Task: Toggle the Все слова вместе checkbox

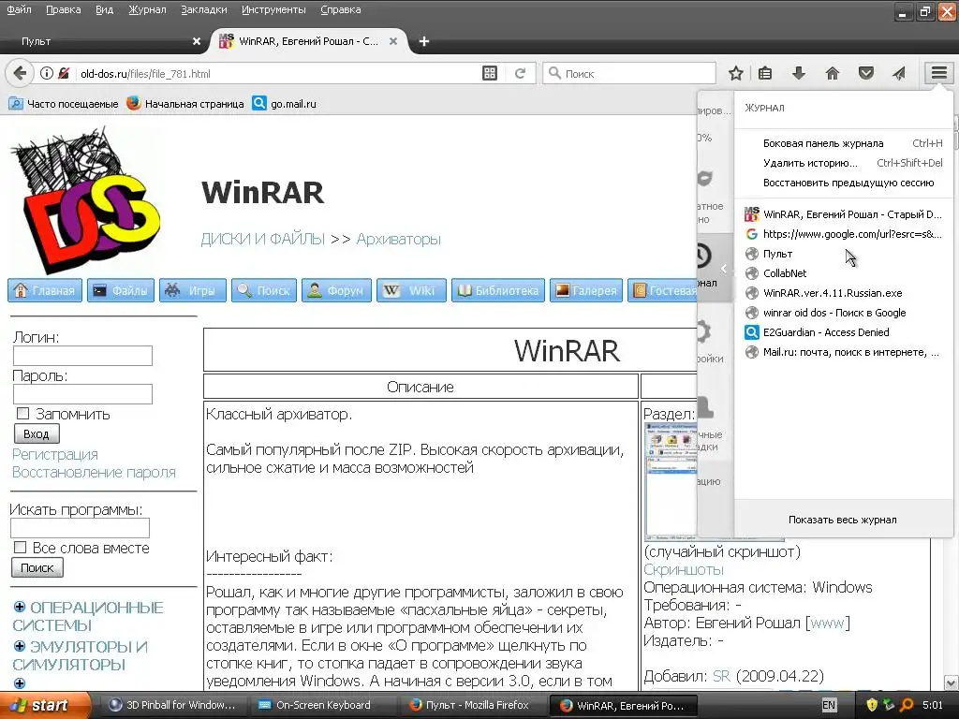Action: point(21,547)
